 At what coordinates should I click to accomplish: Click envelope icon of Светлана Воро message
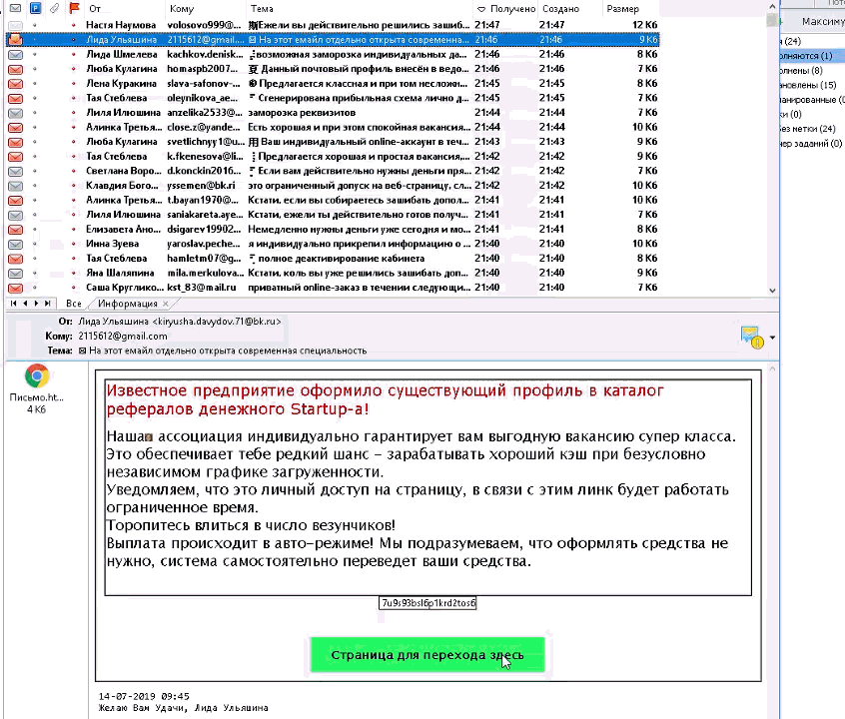[16, 171]
